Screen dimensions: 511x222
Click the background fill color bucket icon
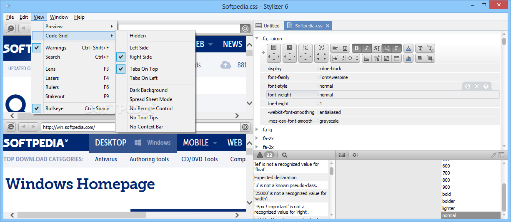point(408,58)
